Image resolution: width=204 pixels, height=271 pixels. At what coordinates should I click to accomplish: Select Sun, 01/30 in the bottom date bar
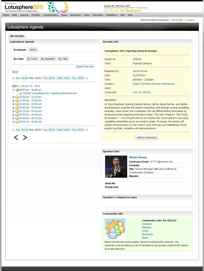[x=22, y=130]
